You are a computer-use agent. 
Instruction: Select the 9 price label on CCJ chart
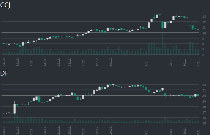203,39
